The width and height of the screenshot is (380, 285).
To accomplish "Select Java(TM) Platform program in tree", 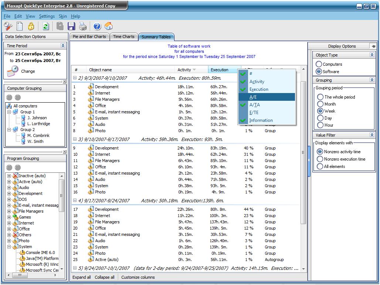I will pyautogui.click(x=42, y=258).
